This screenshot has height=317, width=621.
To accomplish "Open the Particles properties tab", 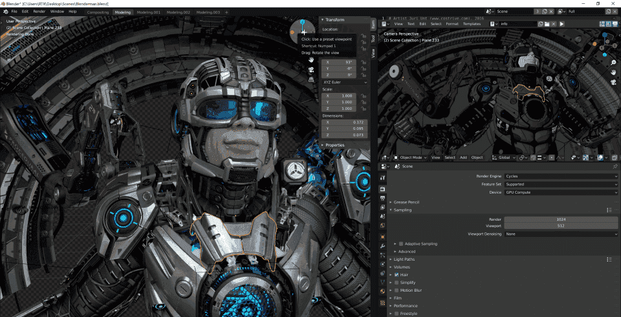I will click(382, 255).
